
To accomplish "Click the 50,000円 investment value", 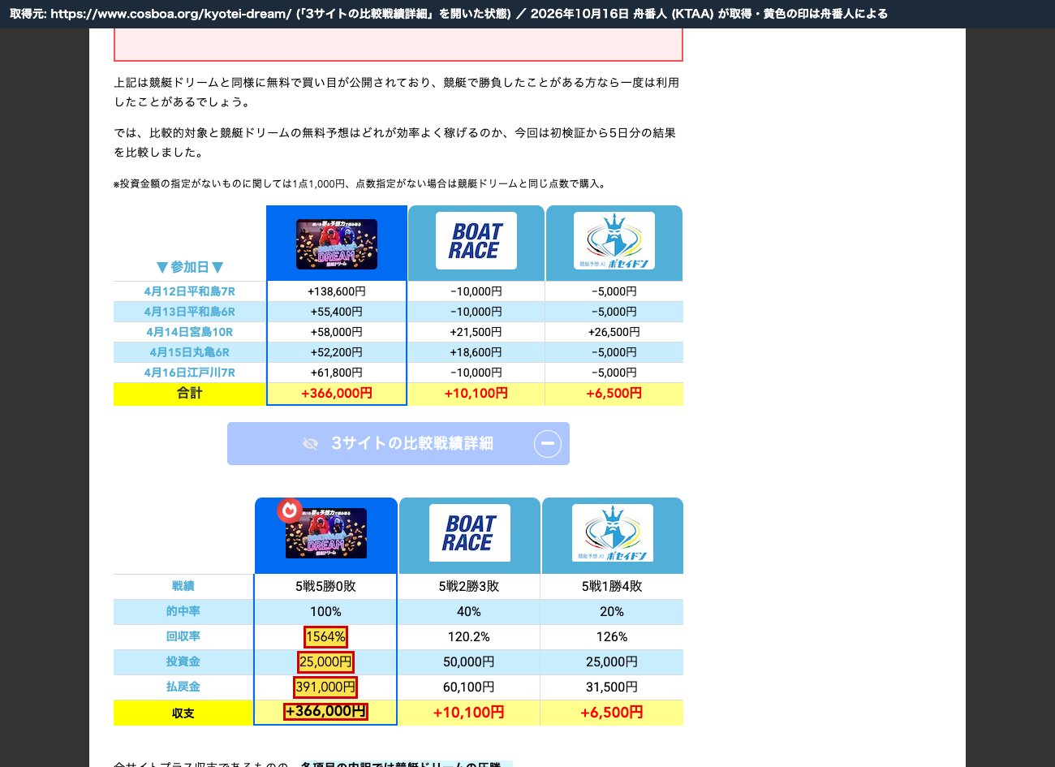I will 469,661.
